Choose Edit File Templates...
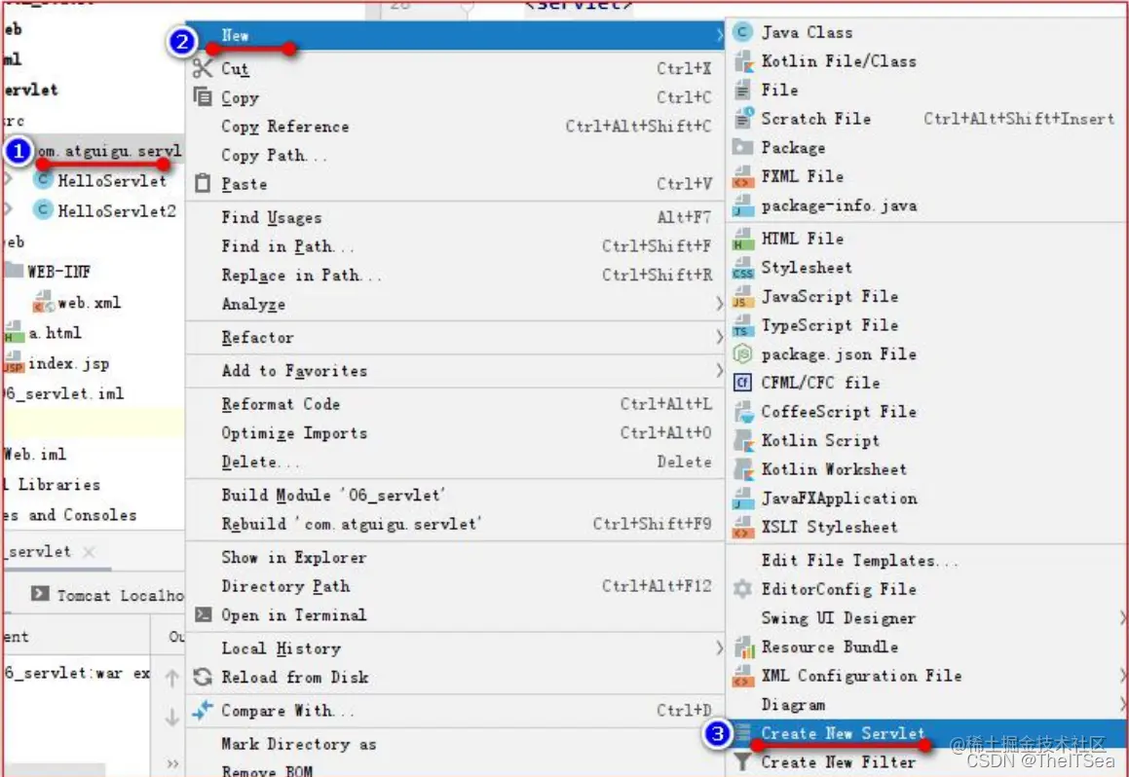 coord(926,561)
